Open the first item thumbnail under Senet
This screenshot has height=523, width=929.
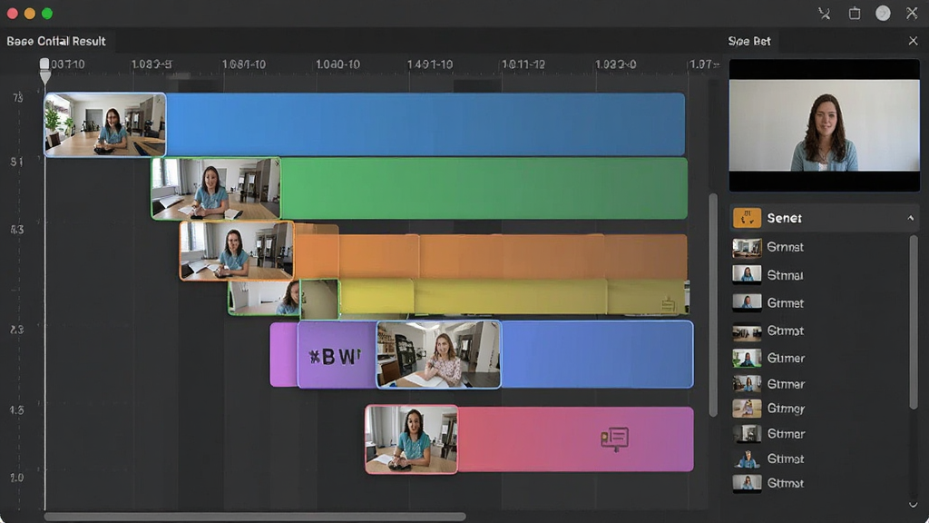tap(747, 248)
